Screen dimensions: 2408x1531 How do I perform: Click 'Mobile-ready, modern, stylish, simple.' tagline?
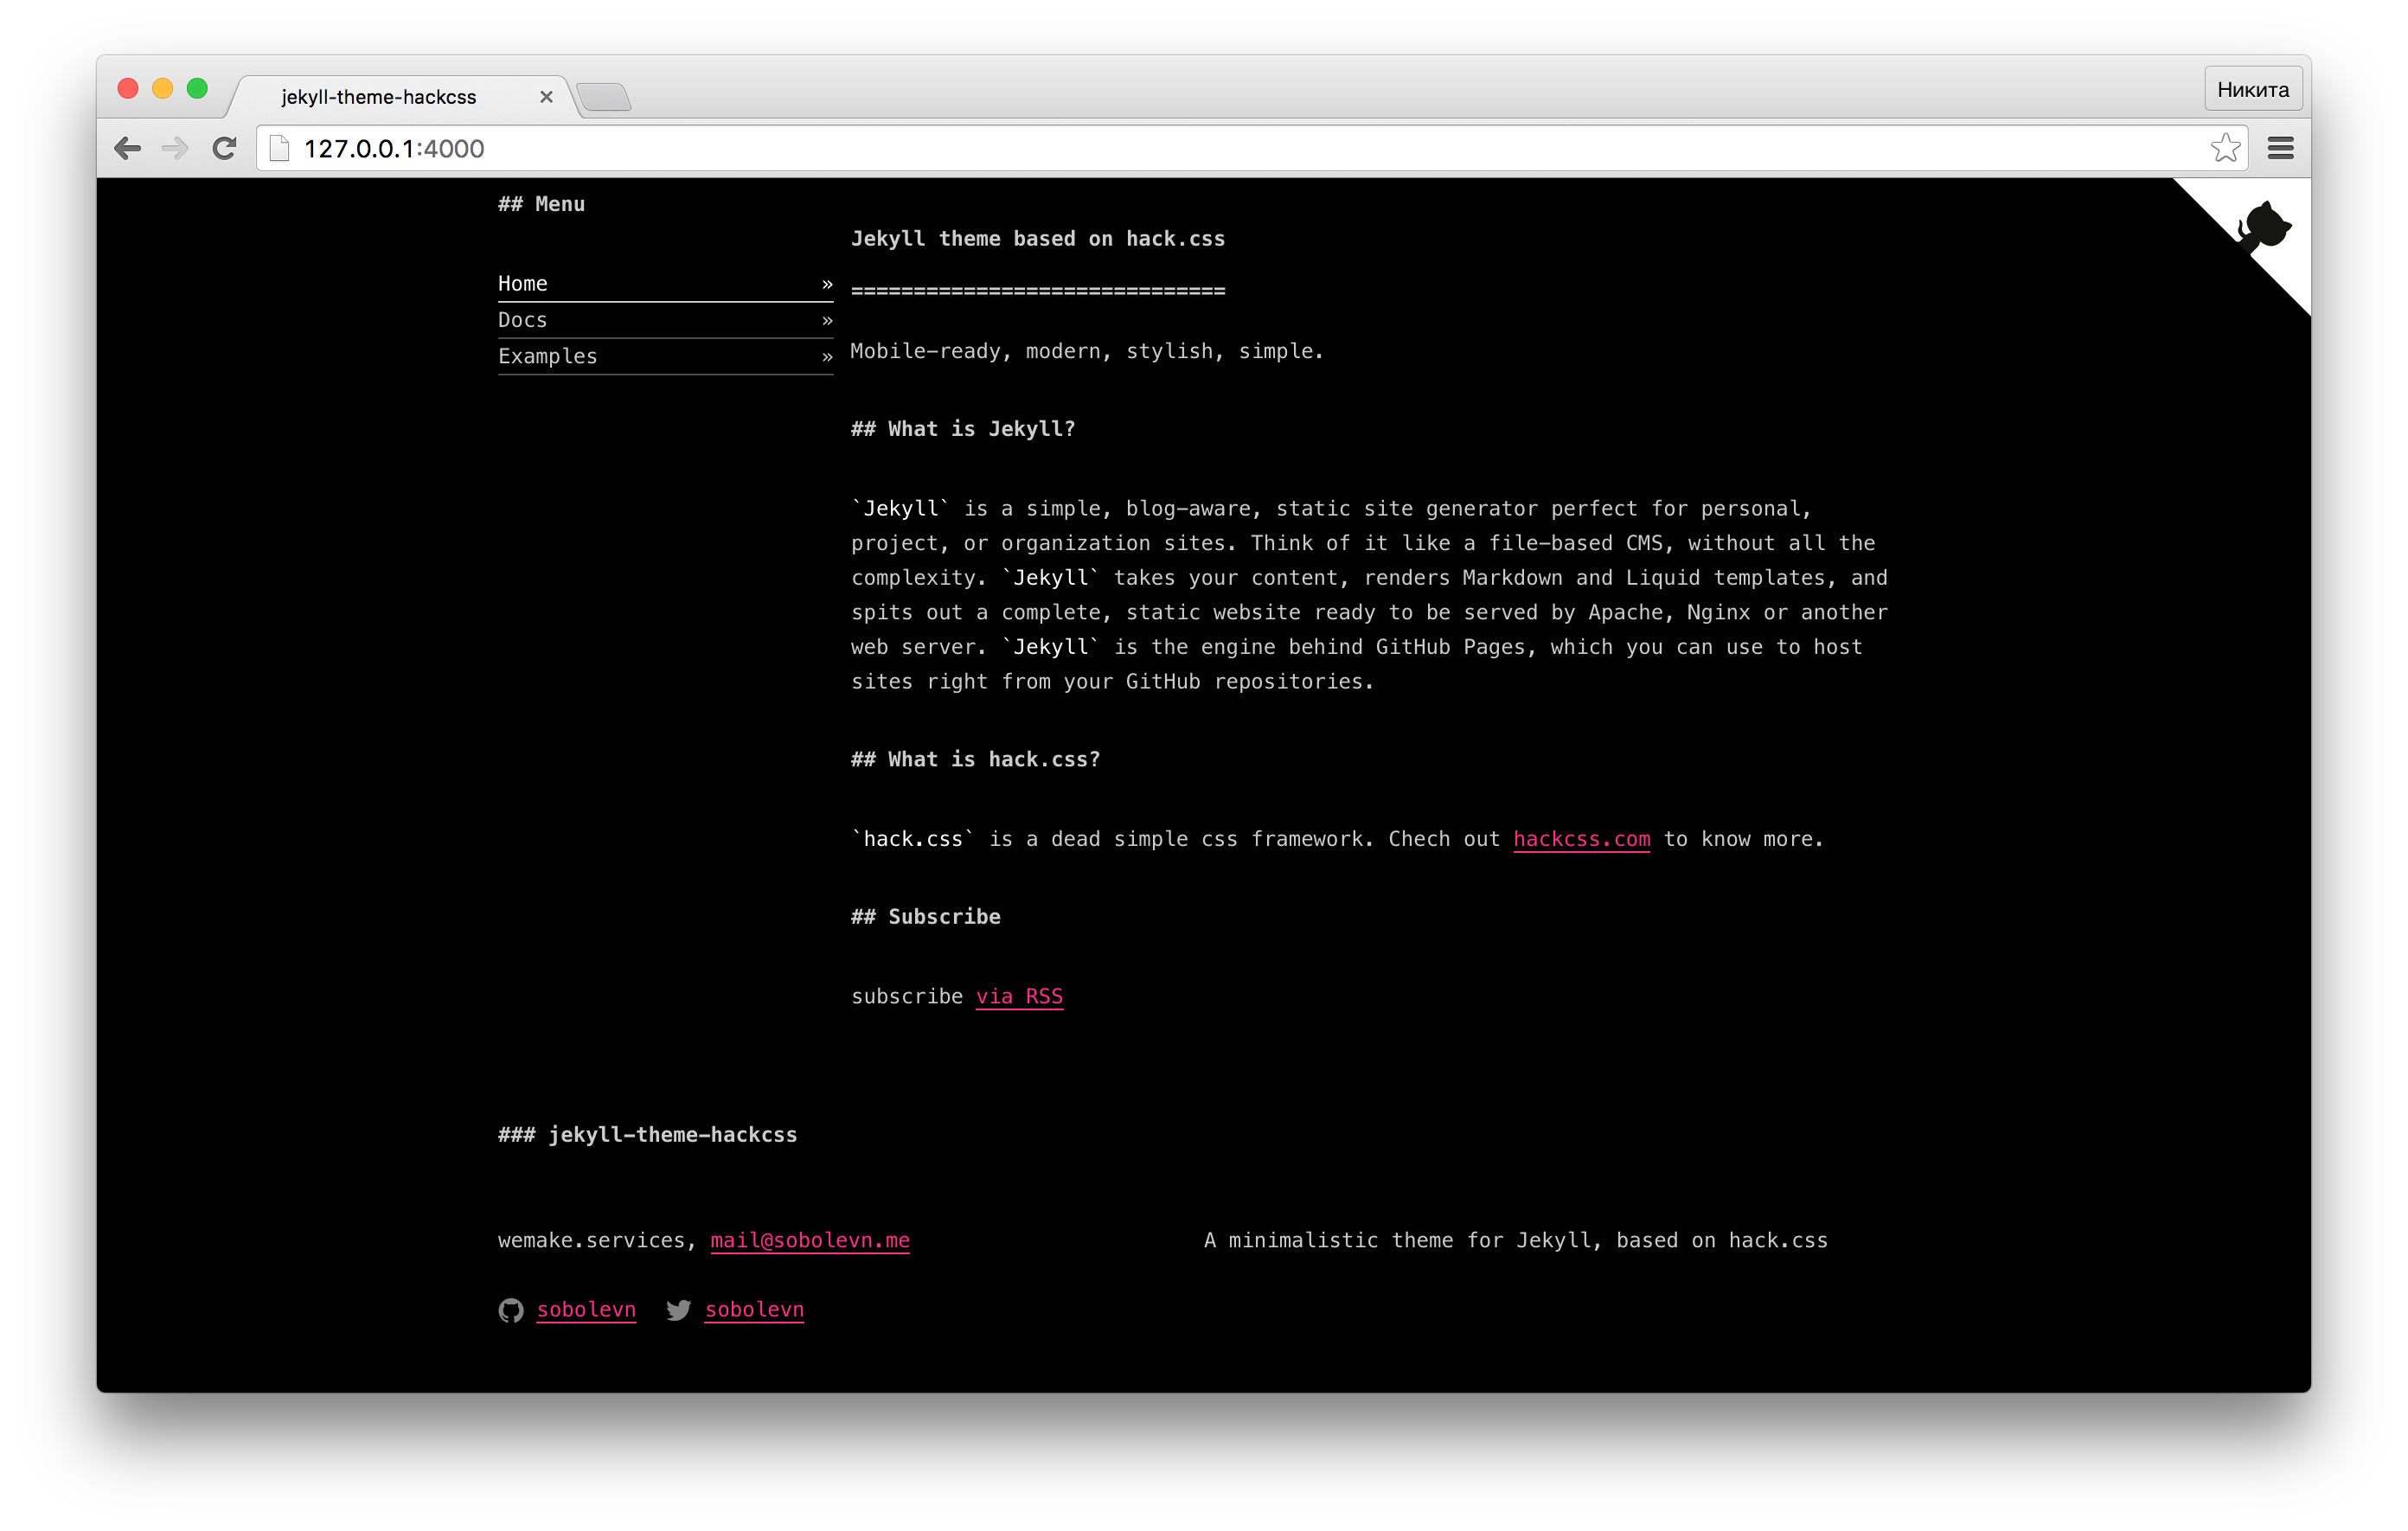[1087, 352]
